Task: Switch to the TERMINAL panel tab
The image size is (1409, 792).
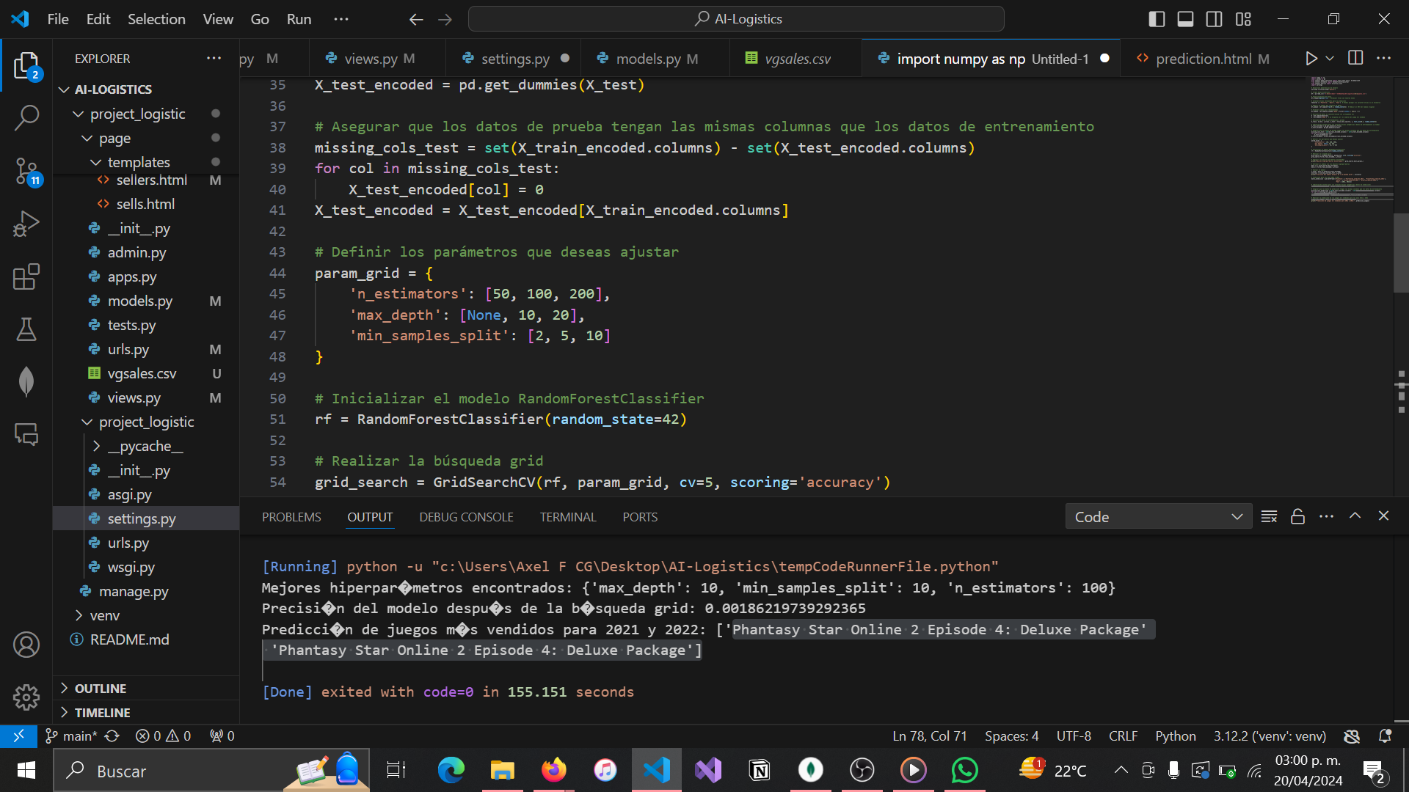Action: [567, 517]
